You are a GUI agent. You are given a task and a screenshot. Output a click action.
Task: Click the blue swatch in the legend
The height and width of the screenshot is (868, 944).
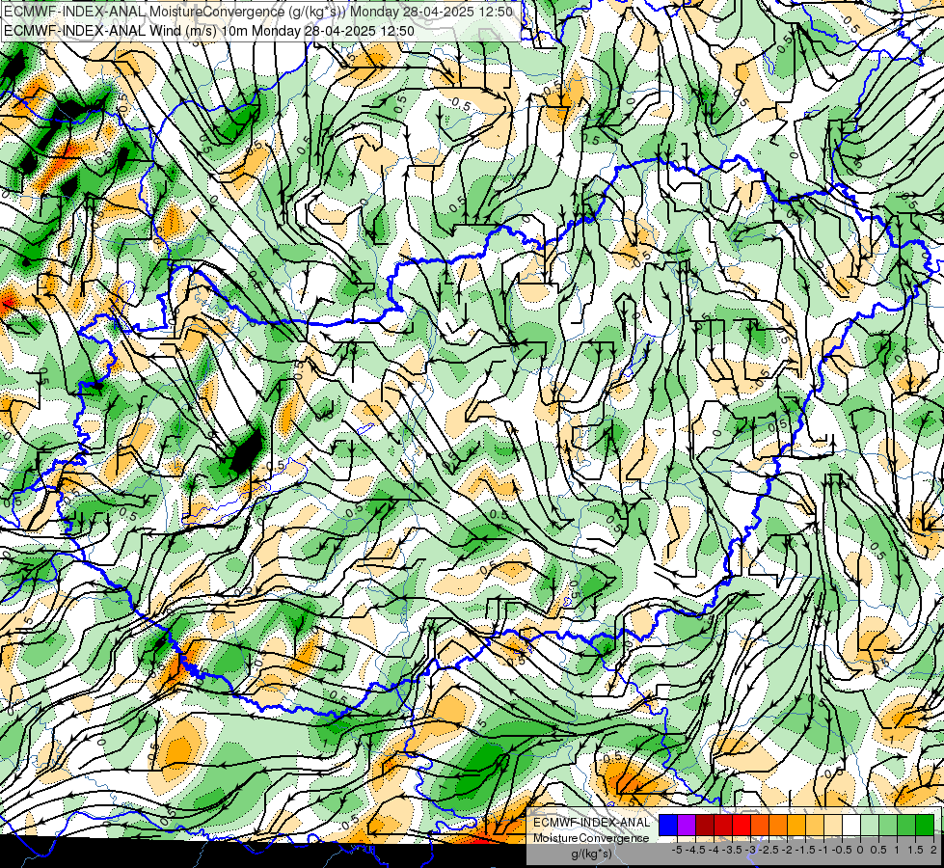668,826
